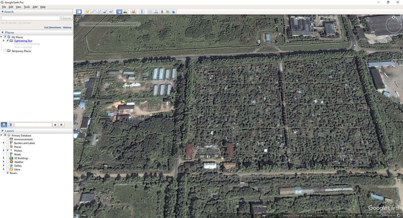Viewport: 403px width, 218px height.
Task: Expand the Photos layer node
Action: point(4,151)
